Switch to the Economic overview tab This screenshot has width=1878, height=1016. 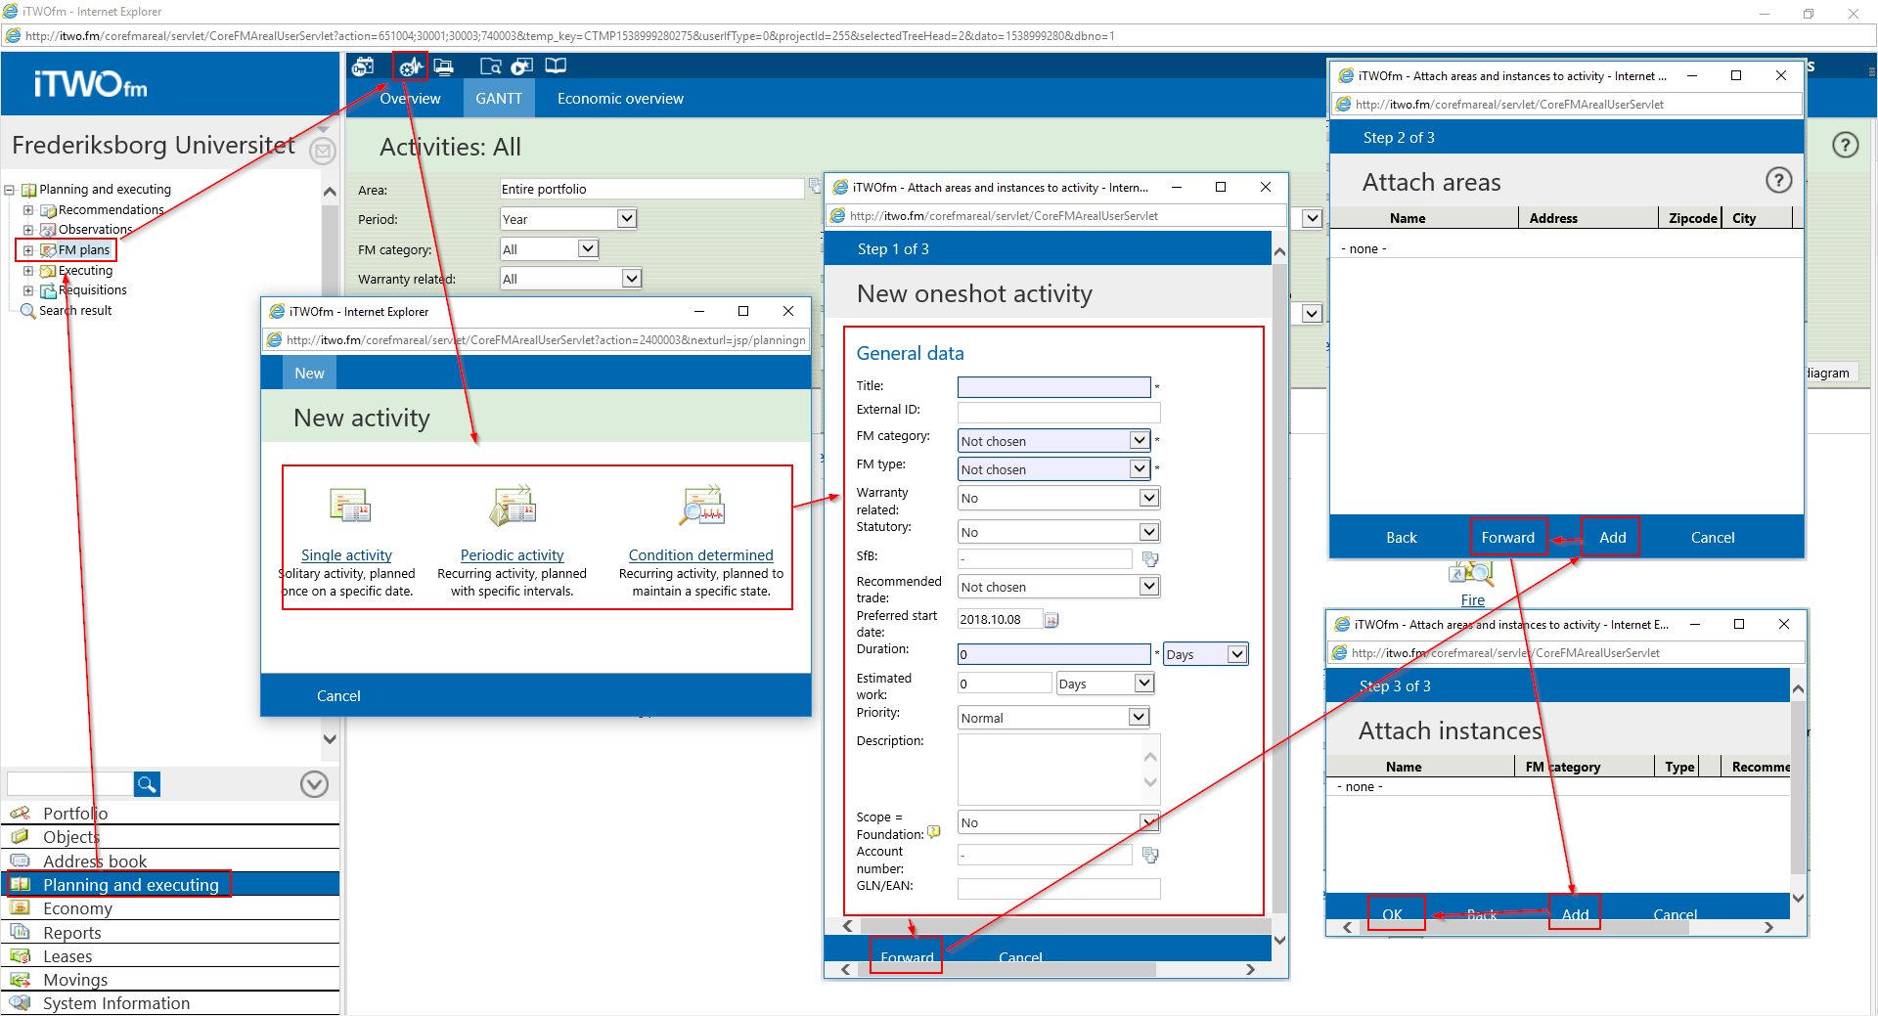[x=620, y=99]
